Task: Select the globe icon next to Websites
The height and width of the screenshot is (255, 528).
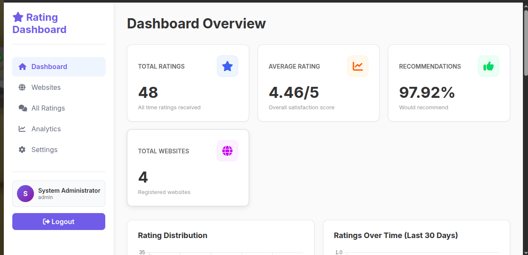Action: tap(22, 87)
